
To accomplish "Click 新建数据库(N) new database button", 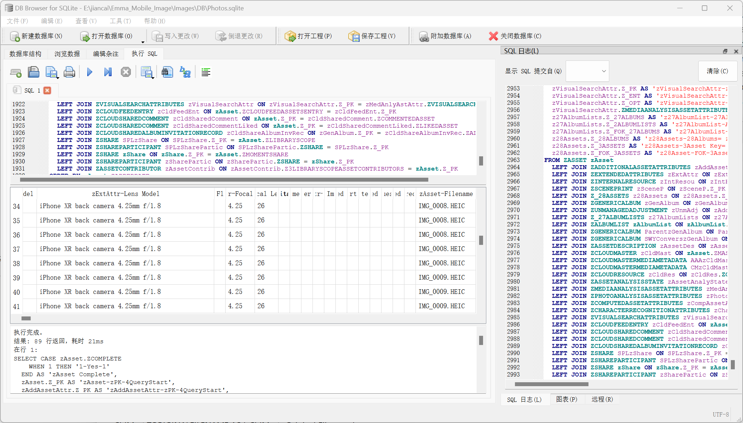I will point(36,36).
